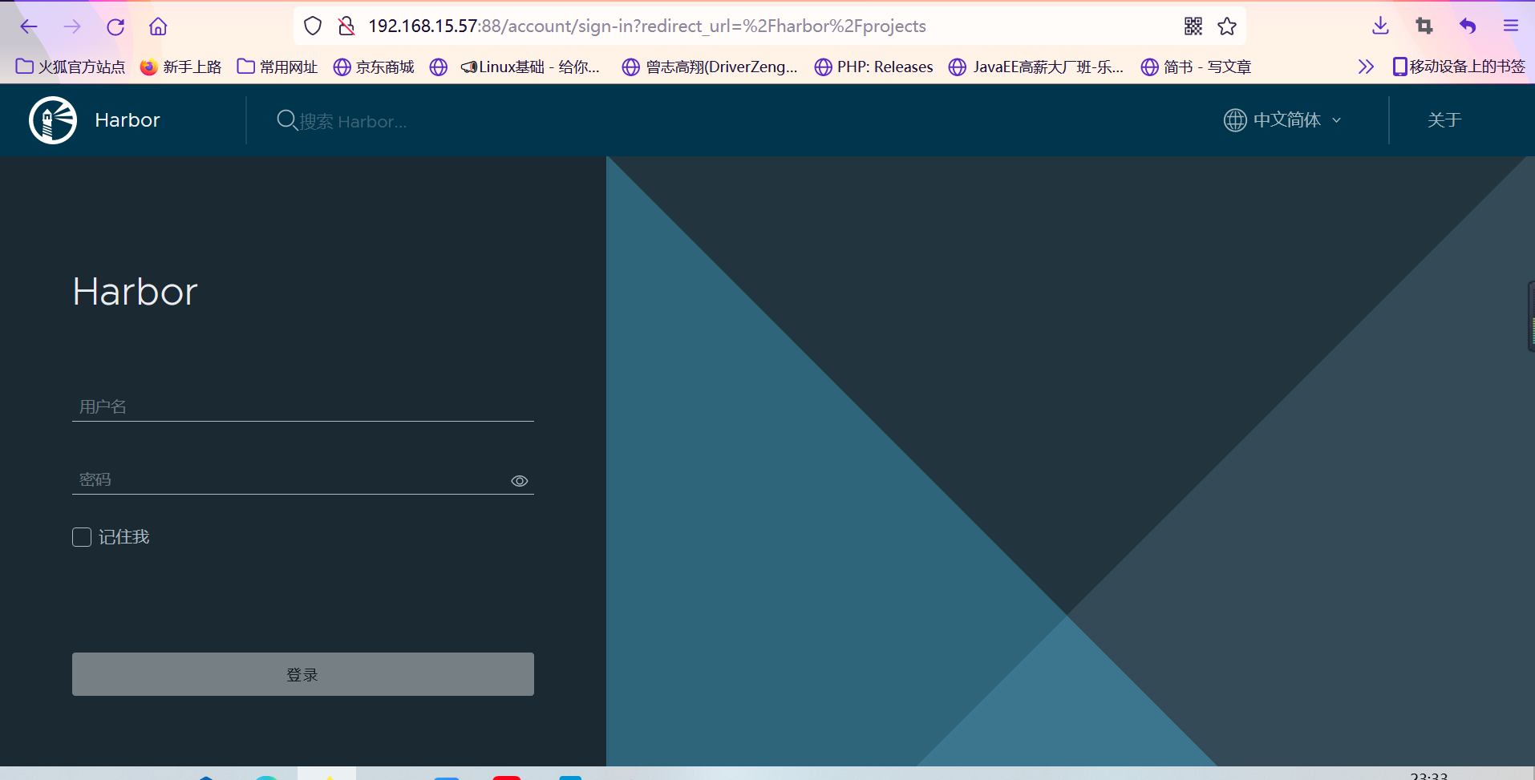The image size is (1535, 780).
Task: Click the insecure connection lock icon
Action: point(346,26)
